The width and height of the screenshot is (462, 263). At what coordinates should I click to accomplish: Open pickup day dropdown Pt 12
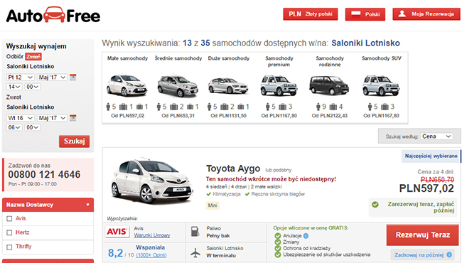pos(20,77)
